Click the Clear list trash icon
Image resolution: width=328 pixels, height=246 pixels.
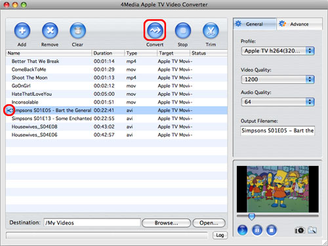[77, 31]
